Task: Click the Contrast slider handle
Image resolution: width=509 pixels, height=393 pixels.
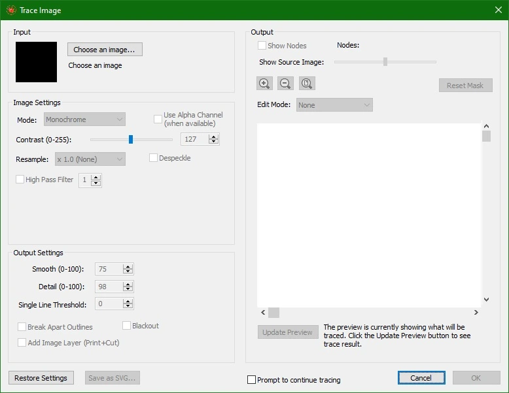Action: (131, 139)
